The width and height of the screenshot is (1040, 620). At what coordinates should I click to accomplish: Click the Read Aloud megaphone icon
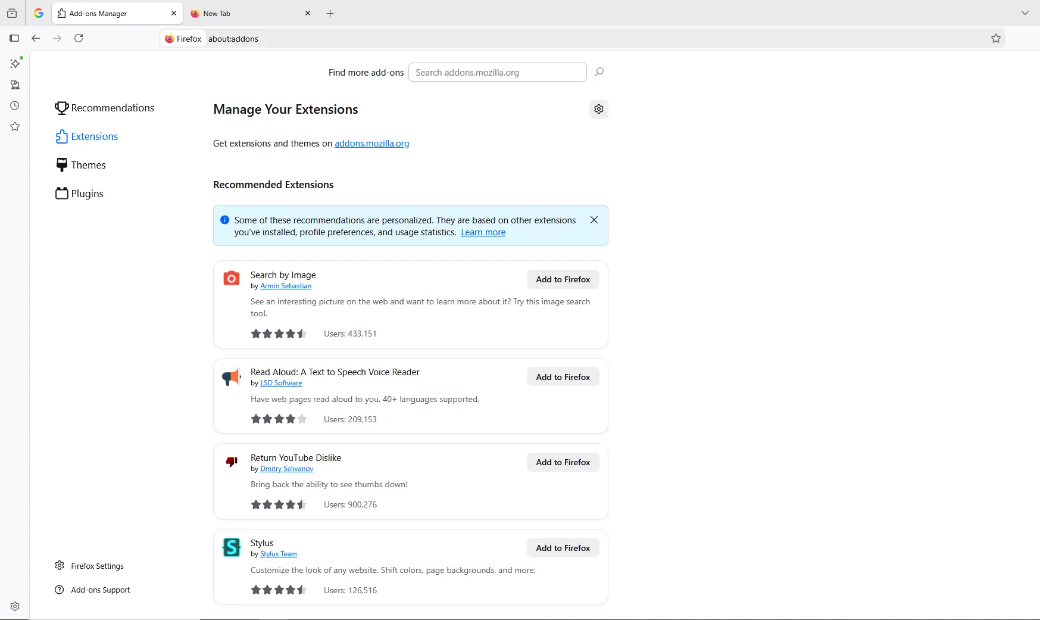point(232,376)
